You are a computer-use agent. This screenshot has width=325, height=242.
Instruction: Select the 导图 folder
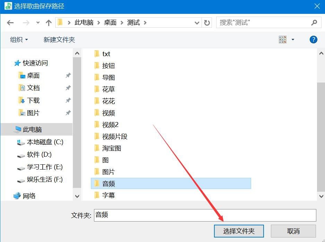109,78
